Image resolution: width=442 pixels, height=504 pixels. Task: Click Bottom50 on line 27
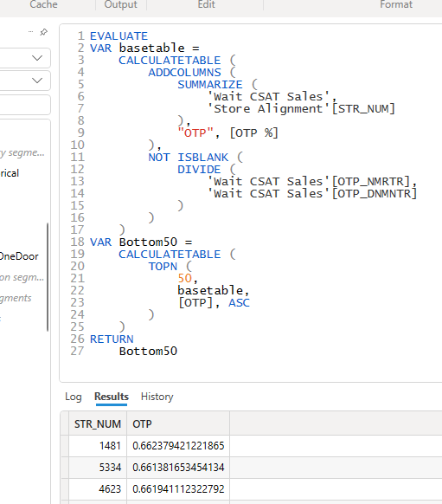coord(148,352)
